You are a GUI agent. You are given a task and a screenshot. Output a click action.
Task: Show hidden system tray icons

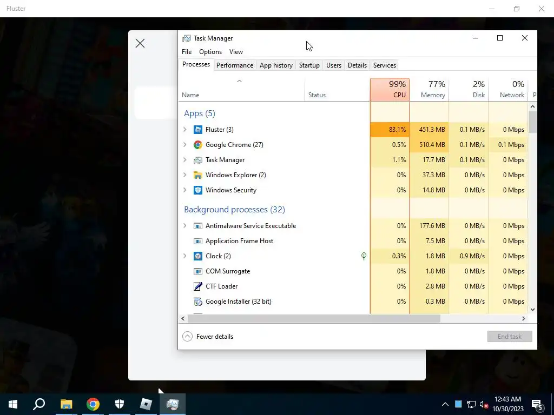[445, 404]
